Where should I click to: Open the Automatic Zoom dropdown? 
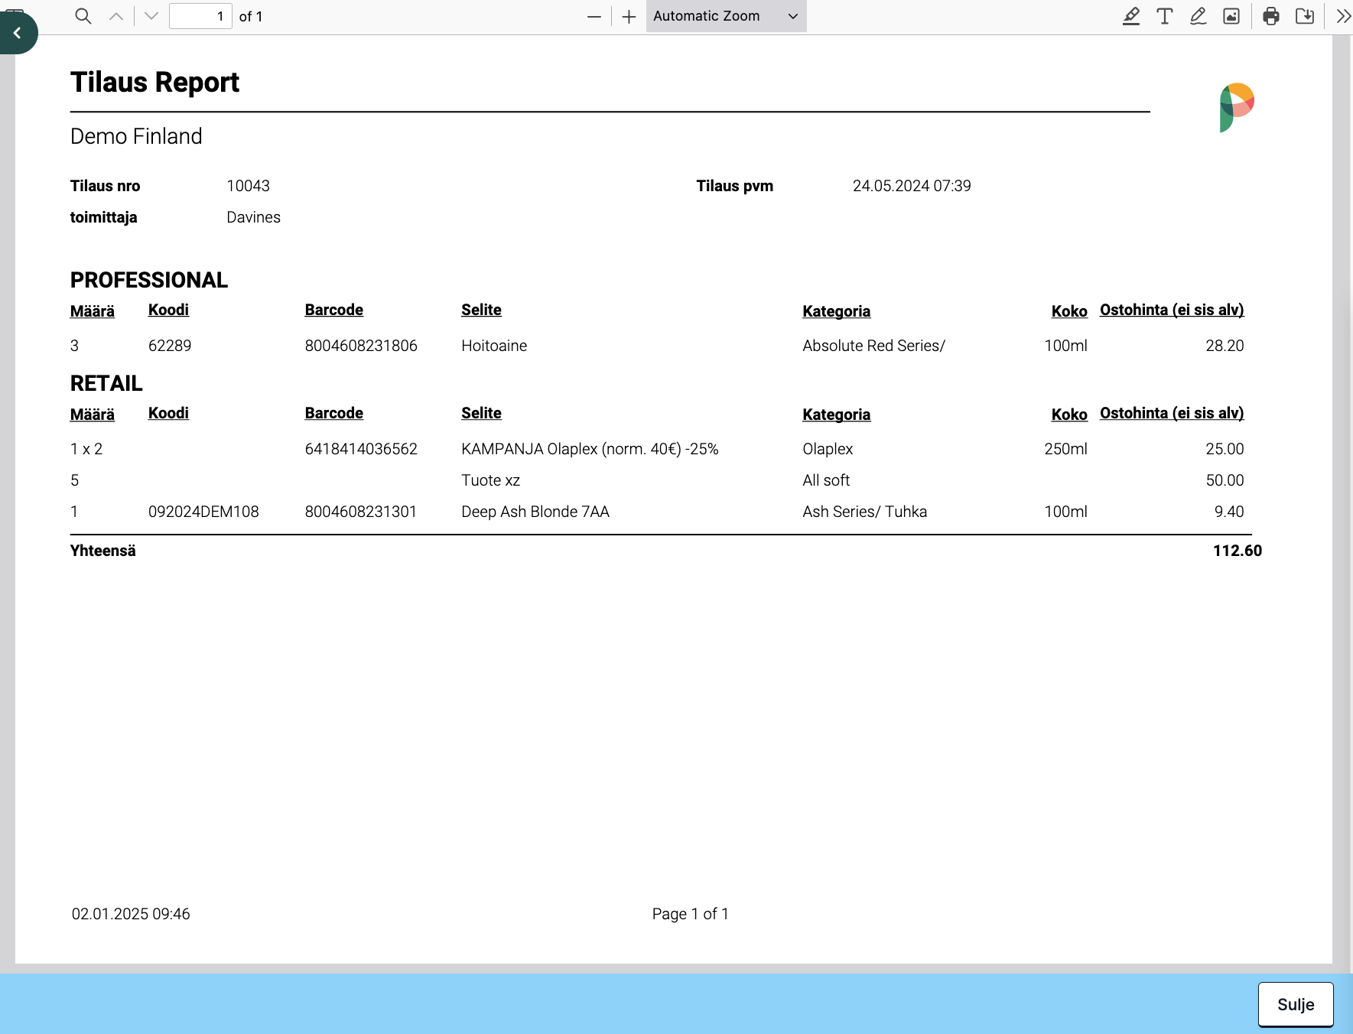coord(726,16)
